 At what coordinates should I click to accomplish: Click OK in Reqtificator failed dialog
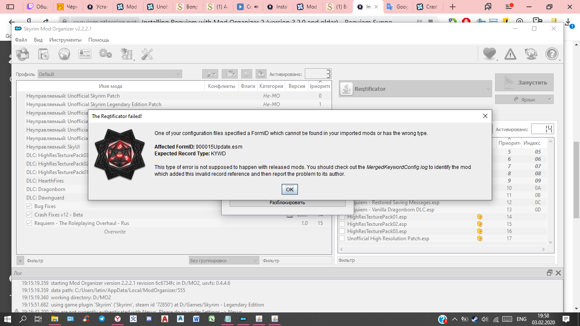[x=290, y=189]
